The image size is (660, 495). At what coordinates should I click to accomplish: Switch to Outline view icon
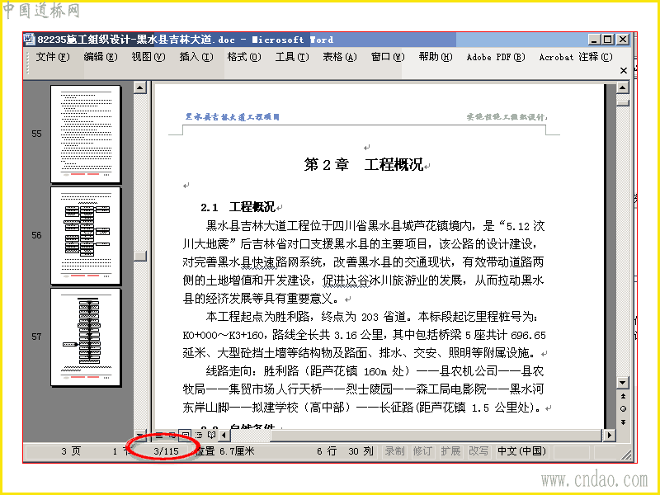tap(198, 436)
